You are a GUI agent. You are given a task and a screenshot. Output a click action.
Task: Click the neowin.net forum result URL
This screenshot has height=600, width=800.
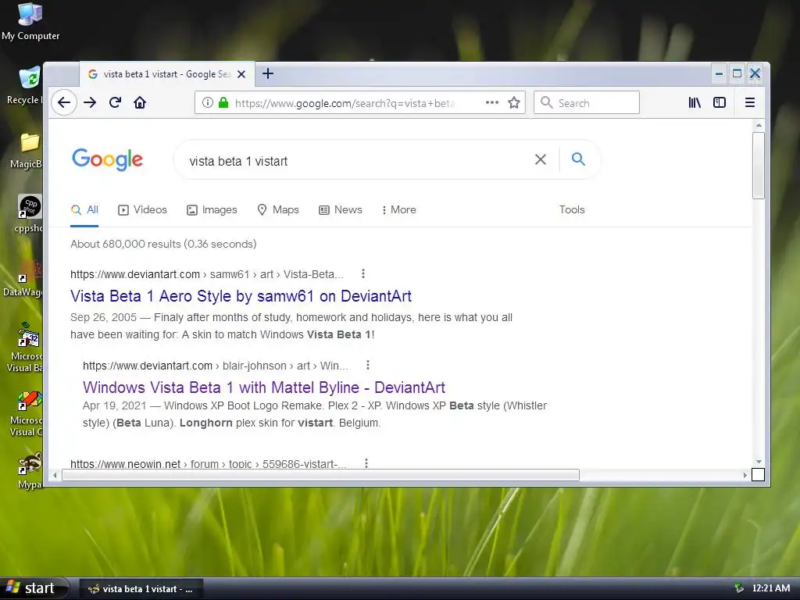(x=208, y=464)
